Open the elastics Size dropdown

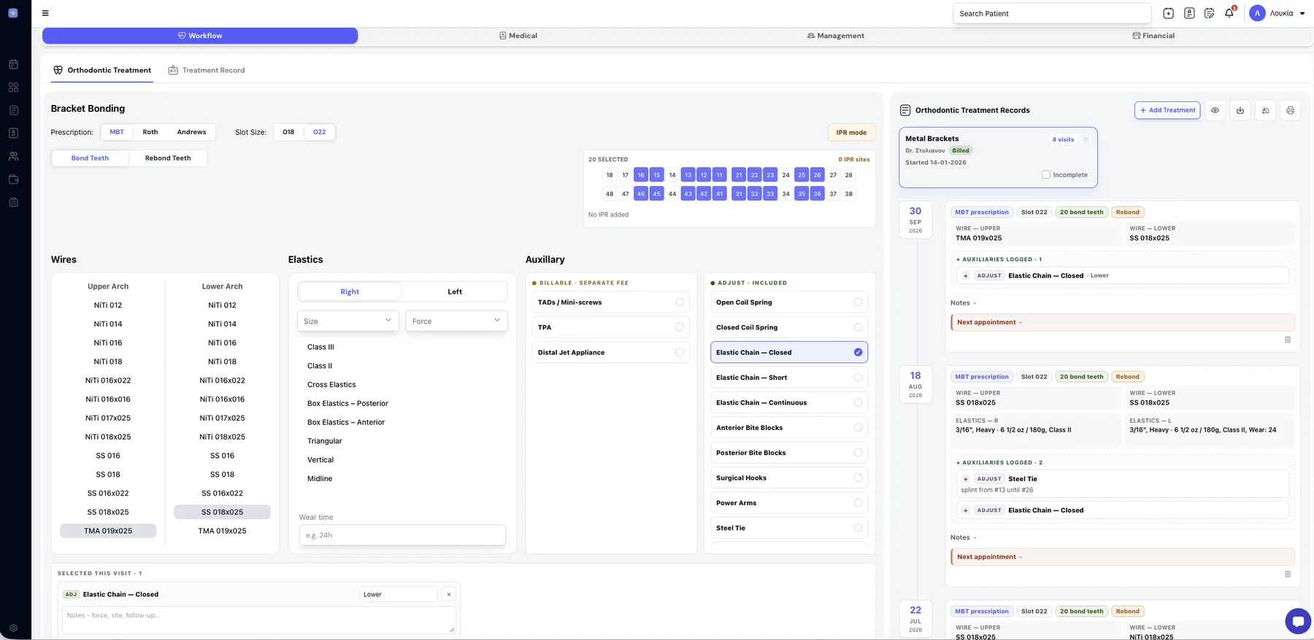pyautogui.click(x=347, y=321)
